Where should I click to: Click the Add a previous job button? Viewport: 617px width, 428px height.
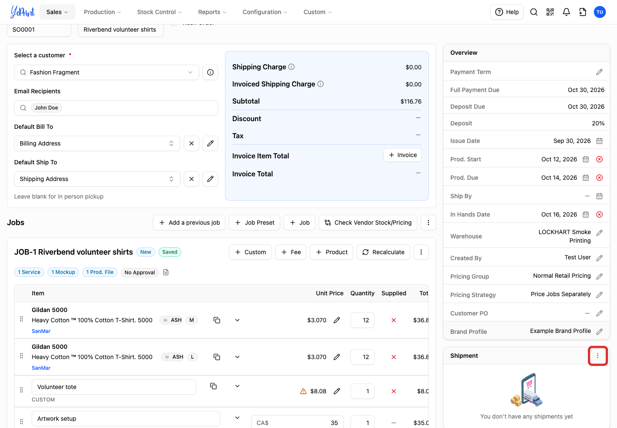[x=189, y=223]
